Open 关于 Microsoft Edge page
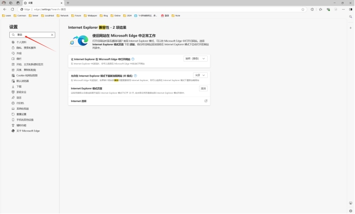The width and height of the screenshot is (355, 214). (28, 131)
